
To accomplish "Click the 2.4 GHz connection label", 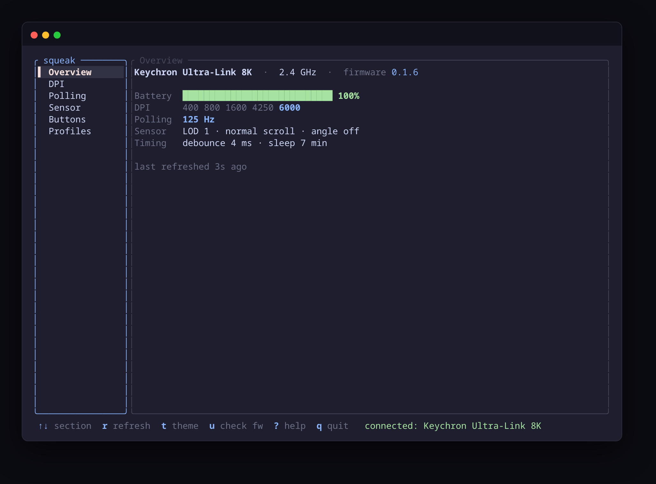I will pos(298,72).
